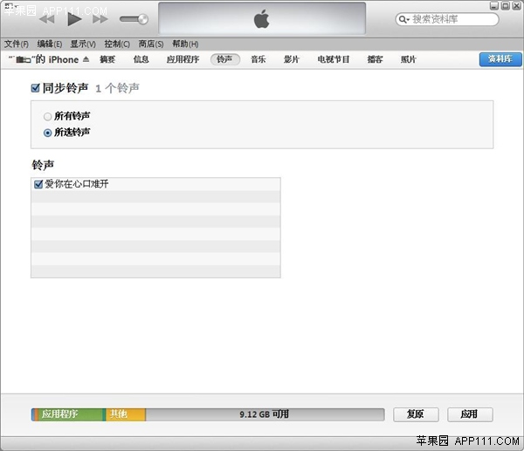Open the 商店 menu
Image resolution: width=524 pixels, height=451 pixels.
pyautogui.click(x=152, y=44)
